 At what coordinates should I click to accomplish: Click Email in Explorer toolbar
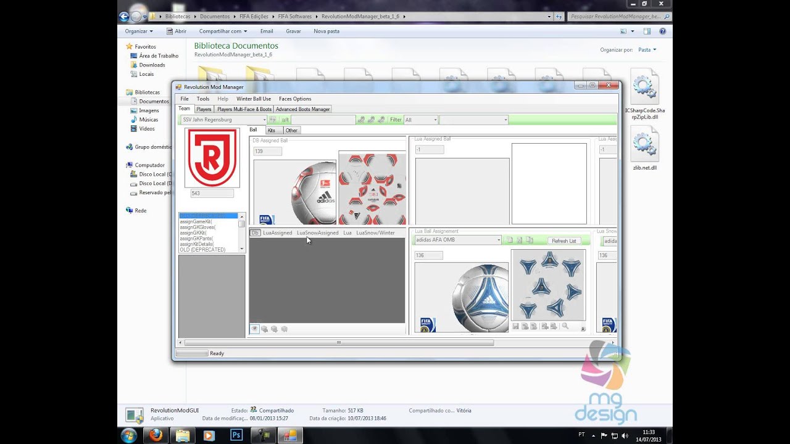[x=267, y=31]
